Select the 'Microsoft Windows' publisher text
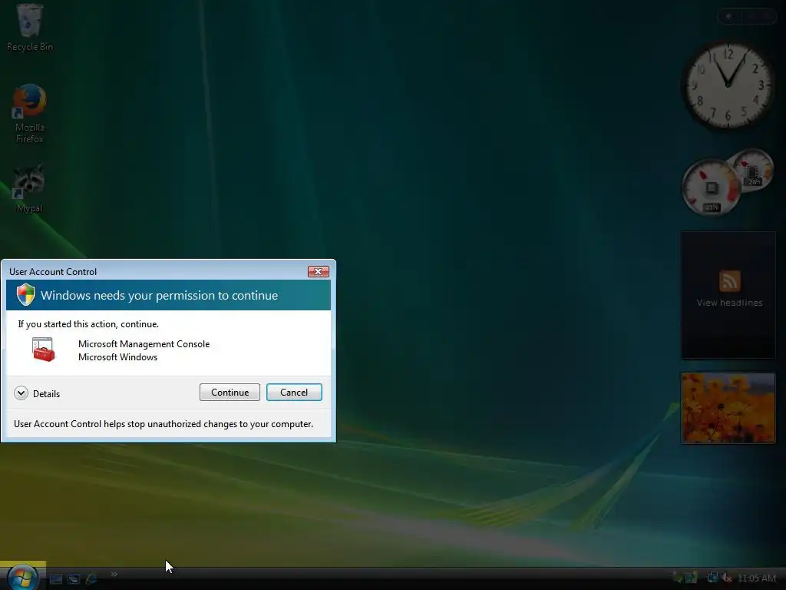This screenshot has height=590, width=786. pyautogui.click(x=117, y=357)
